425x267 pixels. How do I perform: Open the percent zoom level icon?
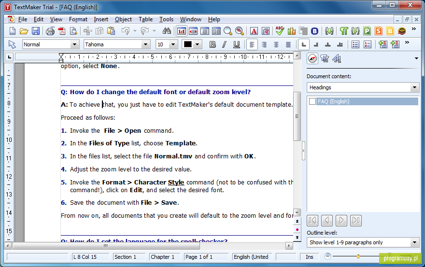[240, 31]
